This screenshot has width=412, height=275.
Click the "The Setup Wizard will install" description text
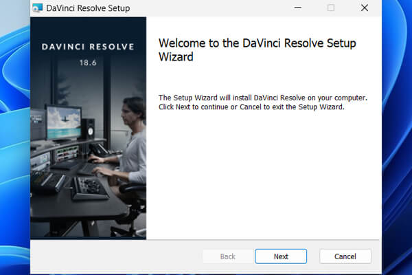coord(263,102)
